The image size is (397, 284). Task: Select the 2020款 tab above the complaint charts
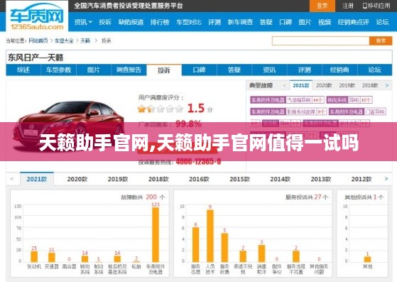tap(77, 179)
